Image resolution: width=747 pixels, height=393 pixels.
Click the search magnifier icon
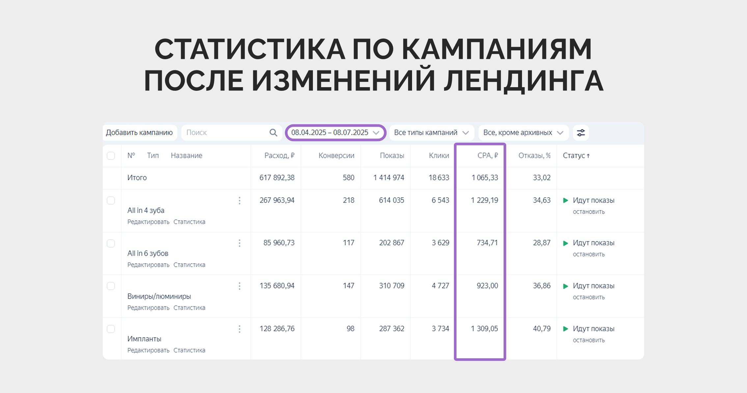click(273, 133)
